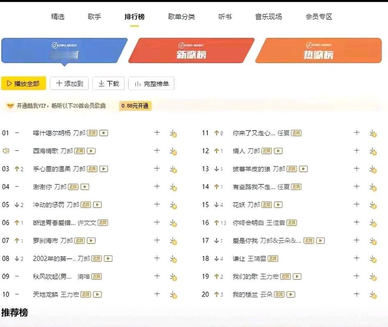Screen dimensions: 388x327
Task: Click the download icon for 谦让
Action: 373,259
